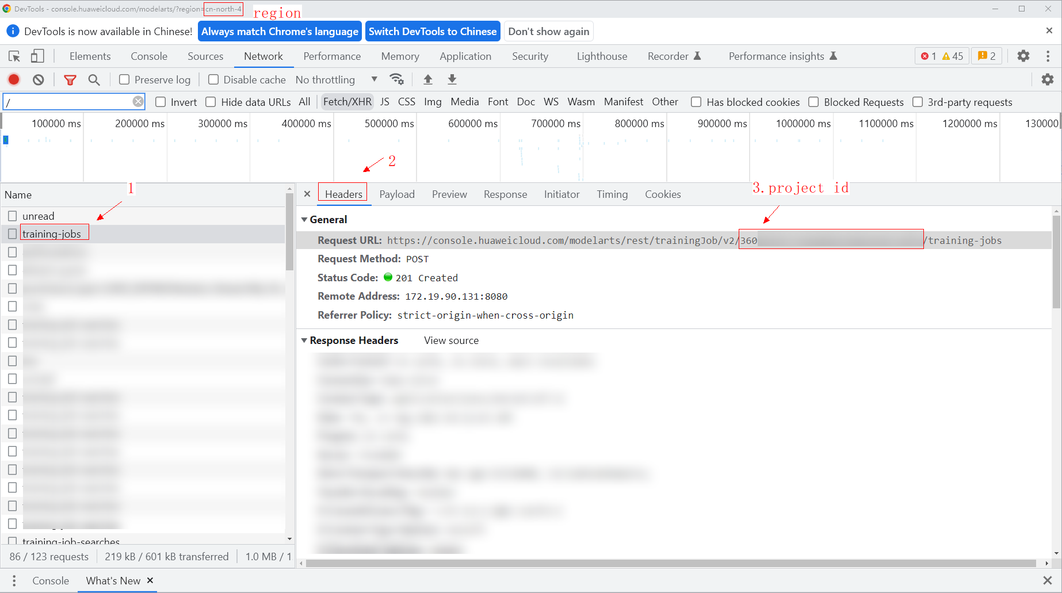Image resolution: width=1062 pixels, height=593 pixels.
Task: Check the Invert filter checkbox
Action: point(161,102)
